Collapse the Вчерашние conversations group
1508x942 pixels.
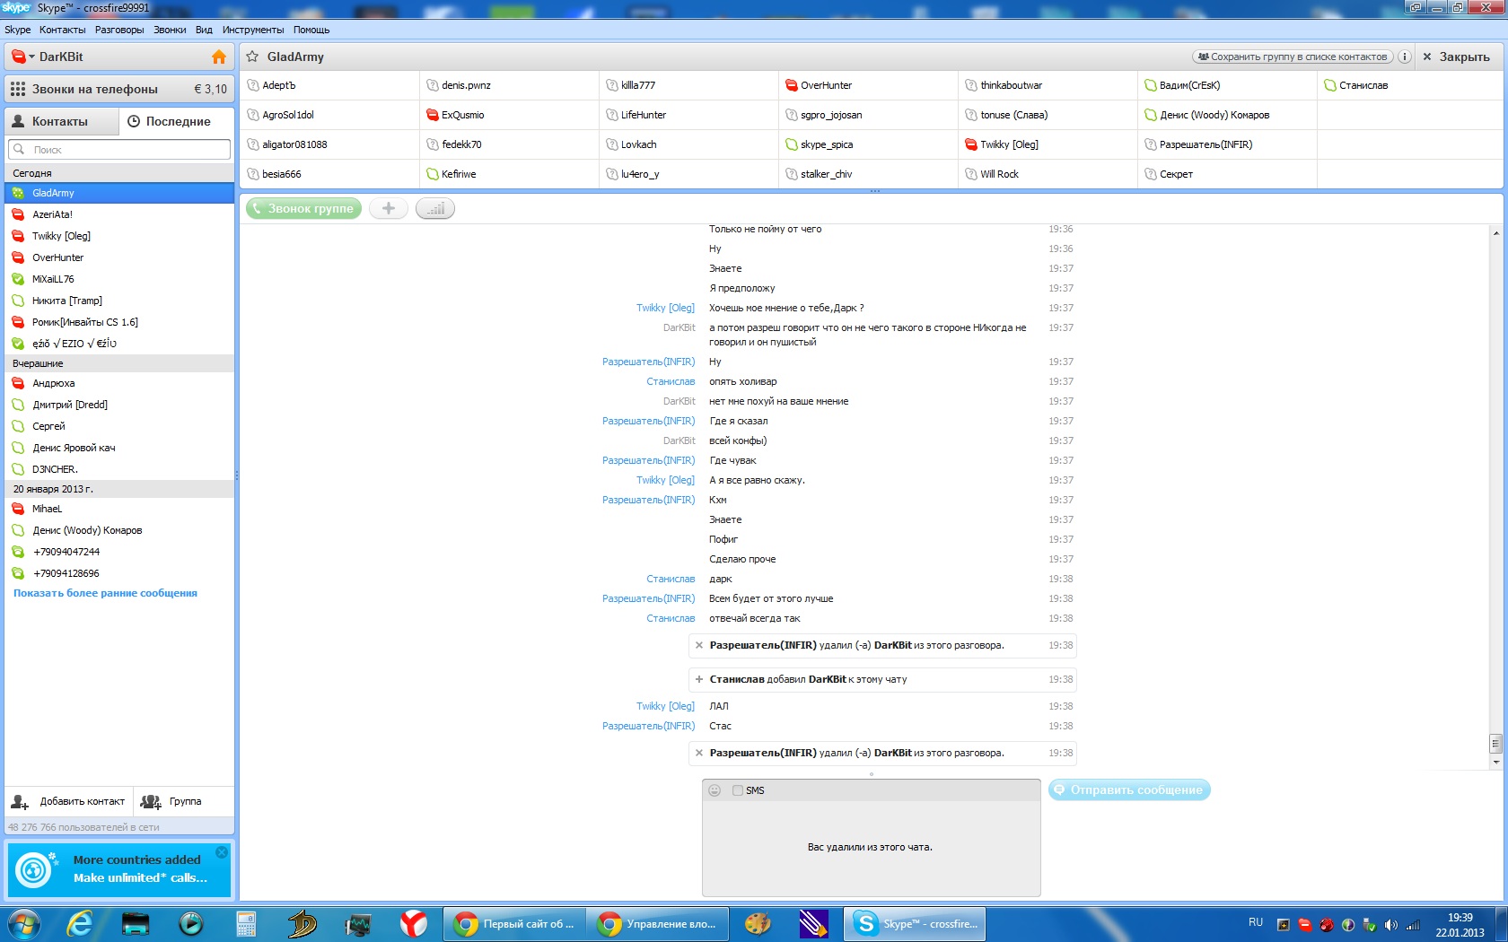point(38,363)
